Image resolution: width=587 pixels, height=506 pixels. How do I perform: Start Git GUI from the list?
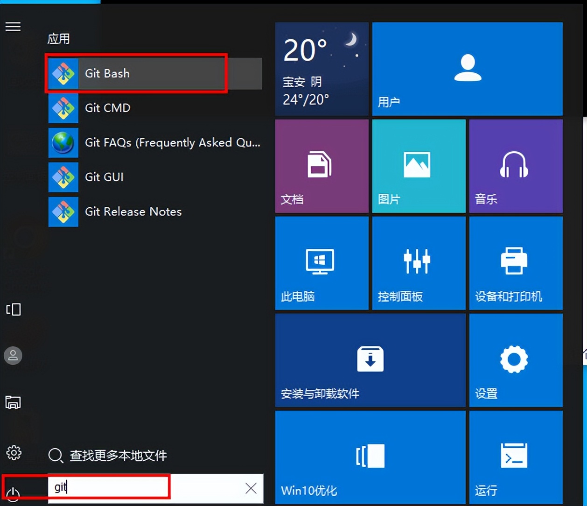tap(155, 177)
